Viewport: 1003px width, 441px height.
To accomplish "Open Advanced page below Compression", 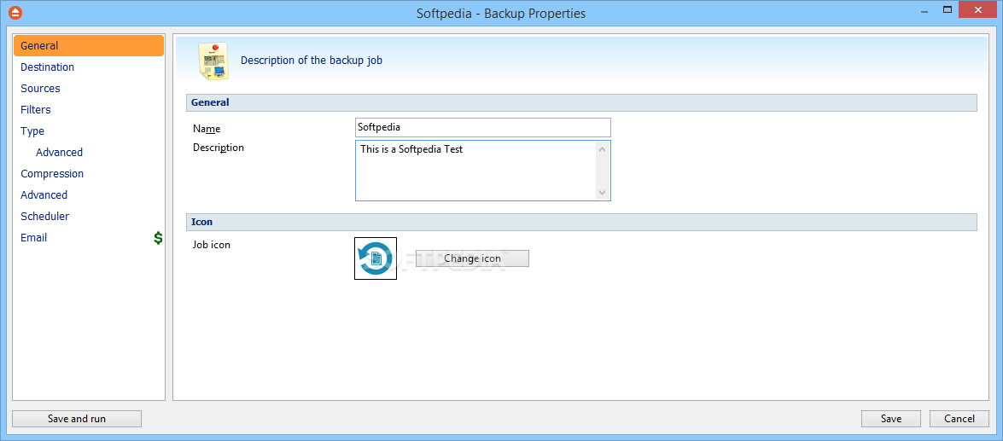I will click(x=89, y=195).
